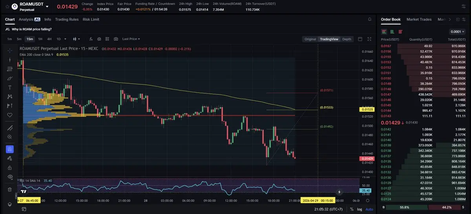Open timezone 21:05:32 (UTC+7) selector
This screenshot has height=214, width=471.
point(328,209)
